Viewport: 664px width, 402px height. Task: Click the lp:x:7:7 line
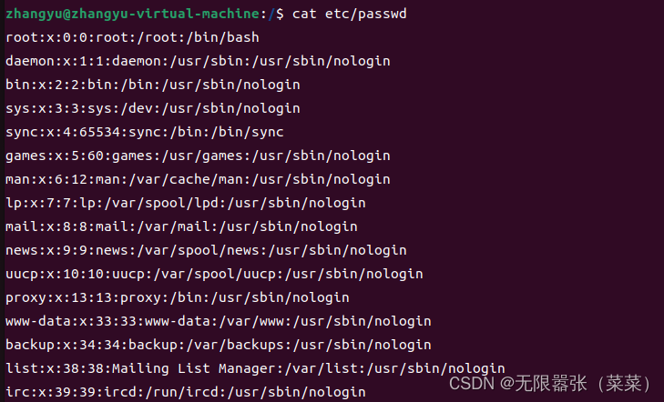(186, 204)
